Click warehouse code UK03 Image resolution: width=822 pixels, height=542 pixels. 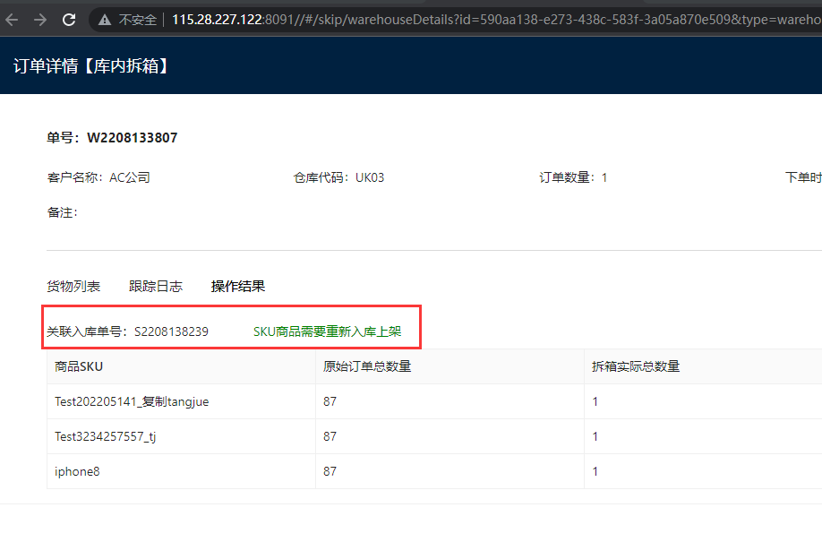(x=370, y=177)
